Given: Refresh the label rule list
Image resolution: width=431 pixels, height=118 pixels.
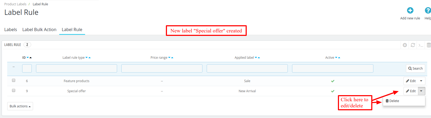Looking at the screenshot, I should [413, 45].
